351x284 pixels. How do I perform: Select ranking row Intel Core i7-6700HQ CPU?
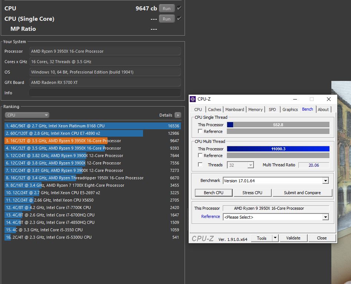92,215
